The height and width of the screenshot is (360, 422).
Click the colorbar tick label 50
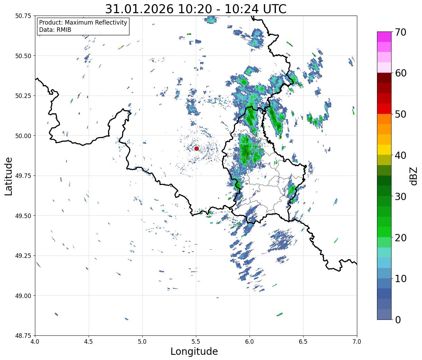401,114
